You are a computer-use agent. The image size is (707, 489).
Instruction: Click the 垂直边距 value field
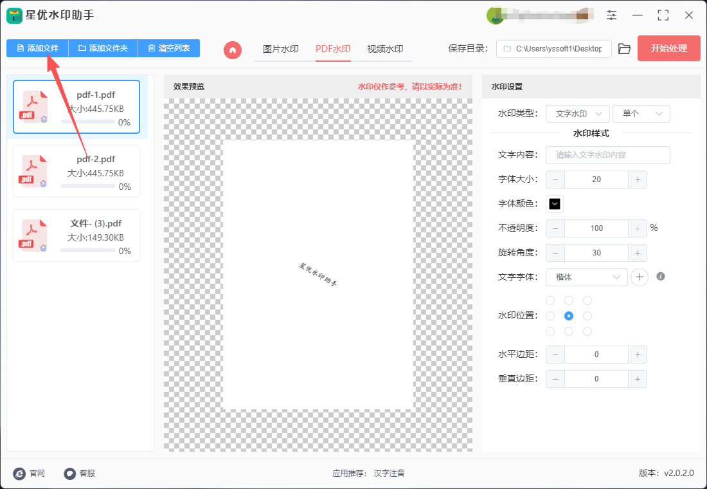tap(596, 379)
